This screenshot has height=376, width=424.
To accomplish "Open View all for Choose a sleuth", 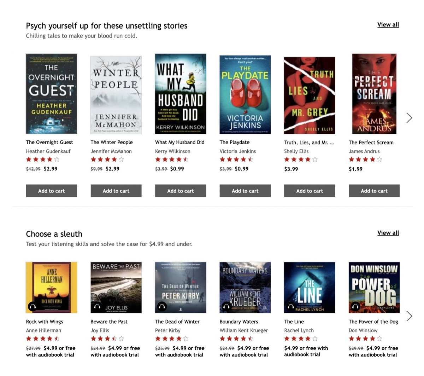I will 388,233.
